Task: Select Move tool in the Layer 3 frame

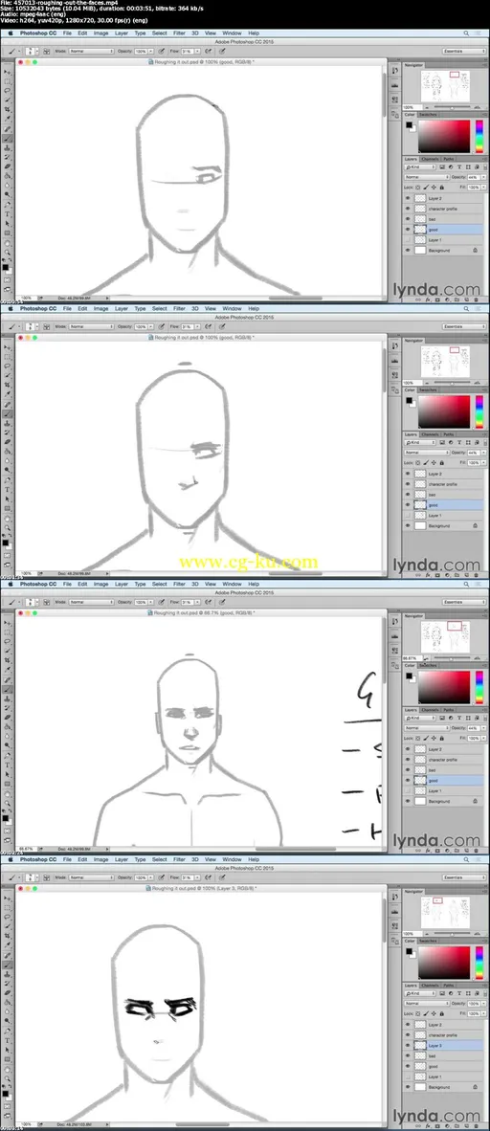Action: tap(8, 898)
